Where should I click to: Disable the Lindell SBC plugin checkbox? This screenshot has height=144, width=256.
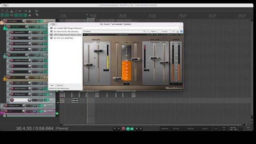[52, 28]
